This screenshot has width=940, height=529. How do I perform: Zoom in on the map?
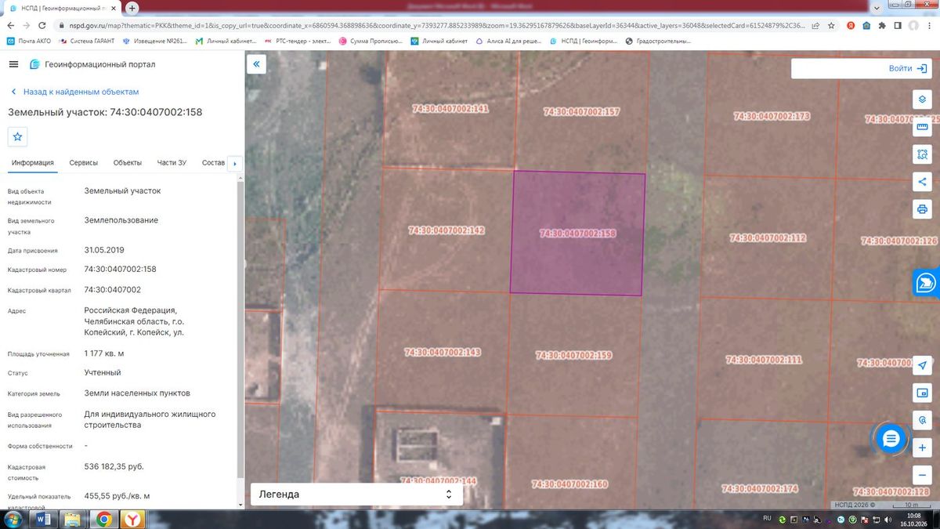[x=922, y=447]
